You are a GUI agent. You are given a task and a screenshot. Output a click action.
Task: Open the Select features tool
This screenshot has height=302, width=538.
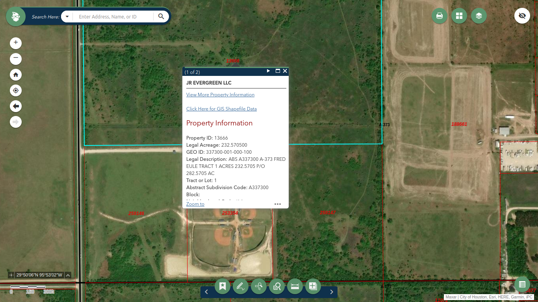coord(259,286)
